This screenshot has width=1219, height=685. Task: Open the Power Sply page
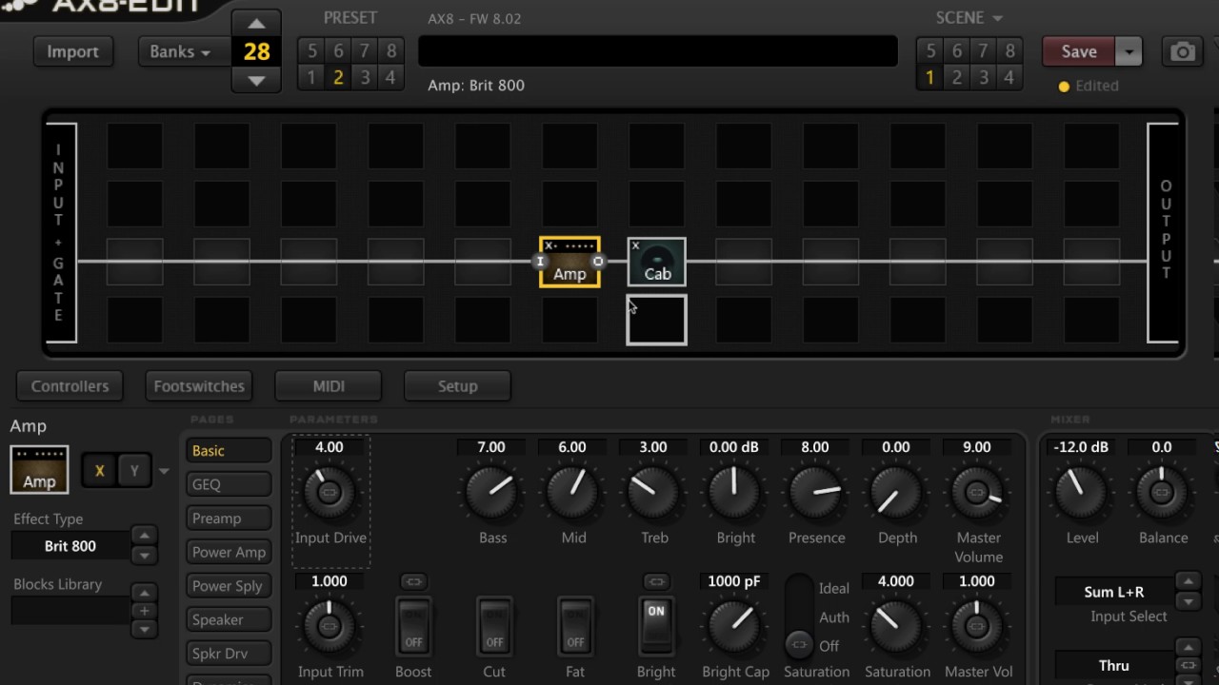[x=229, y=586]
